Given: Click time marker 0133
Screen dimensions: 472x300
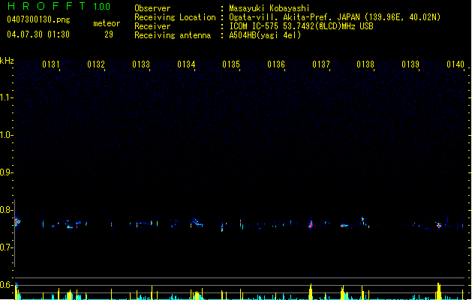Looking at the screenshot, I should (x=141, y=64).
